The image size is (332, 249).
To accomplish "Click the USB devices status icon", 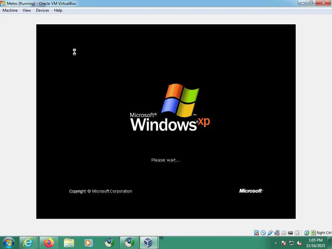I will [270, 233].
